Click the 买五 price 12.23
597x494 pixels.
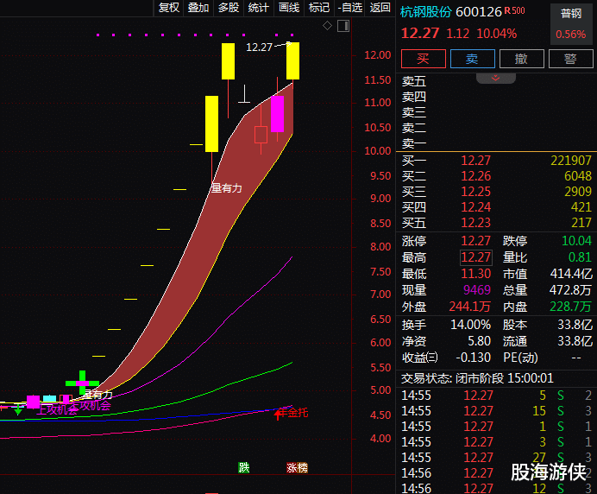[475, 223]
